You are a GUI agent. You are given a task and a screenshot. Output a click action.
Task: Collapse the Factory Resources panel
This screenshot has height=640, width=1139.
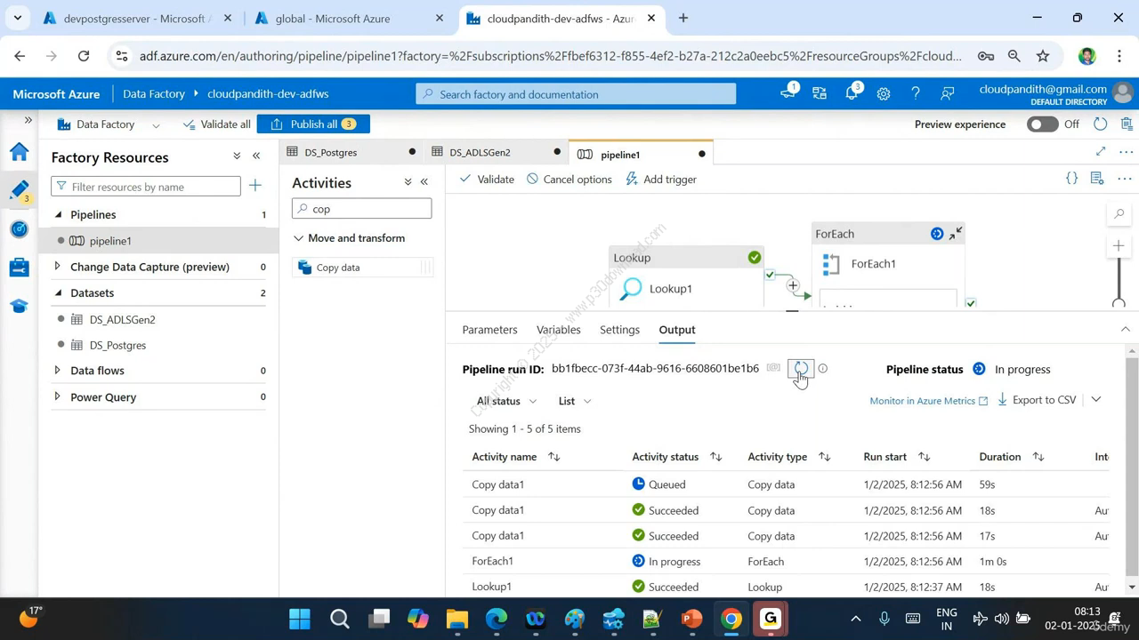pyautogui.click(x=256, y=156)
